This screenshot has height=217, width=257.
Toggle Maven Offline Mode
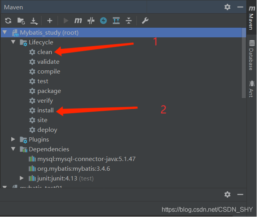tap(91, 21)
